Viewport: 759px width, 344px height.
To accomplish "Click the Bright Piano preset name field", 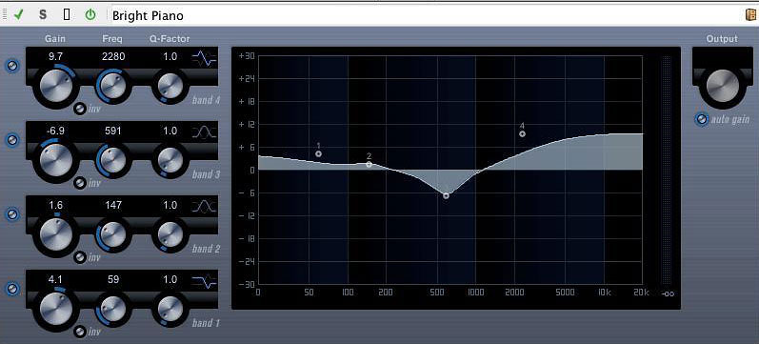I will pos(426,15).
